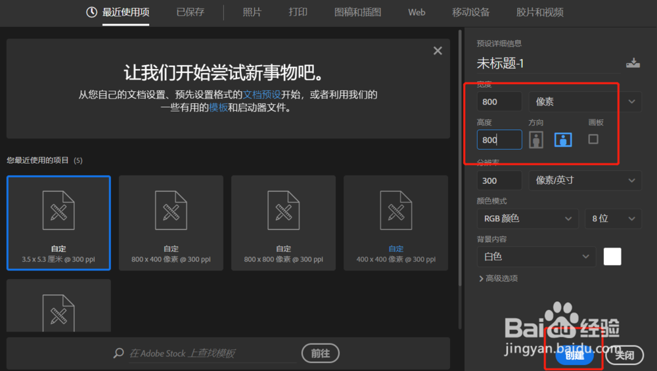Select the 800 x 400 像素 preset
The image size is (657, 371).
tap(171, 223)
